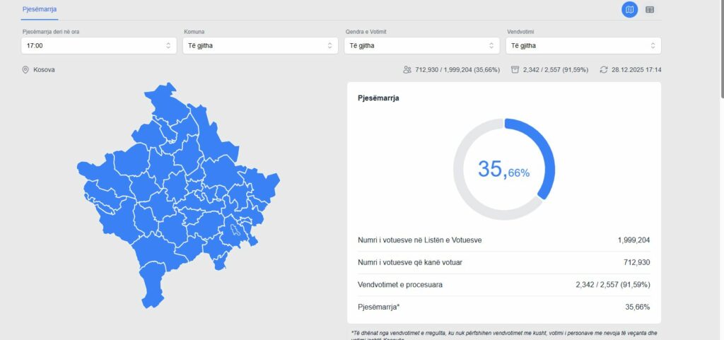Click the voters people icon
Image resolution: width=724 pixels, height=340 pixels.
(x=407, y=70)
